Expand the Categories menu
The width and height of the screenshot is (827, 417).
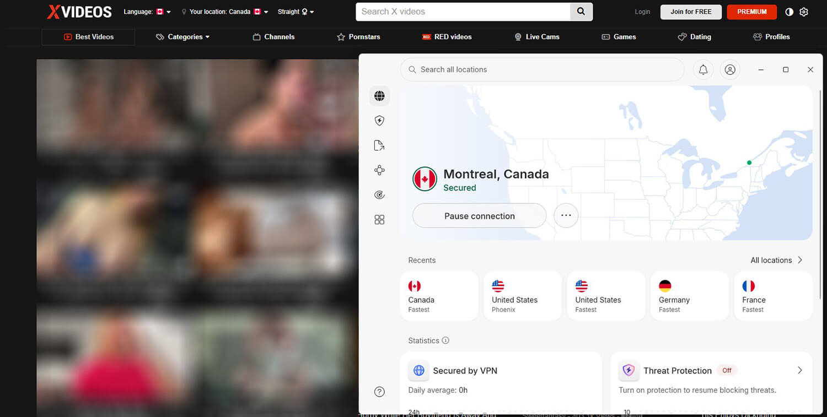click(182, 37)
